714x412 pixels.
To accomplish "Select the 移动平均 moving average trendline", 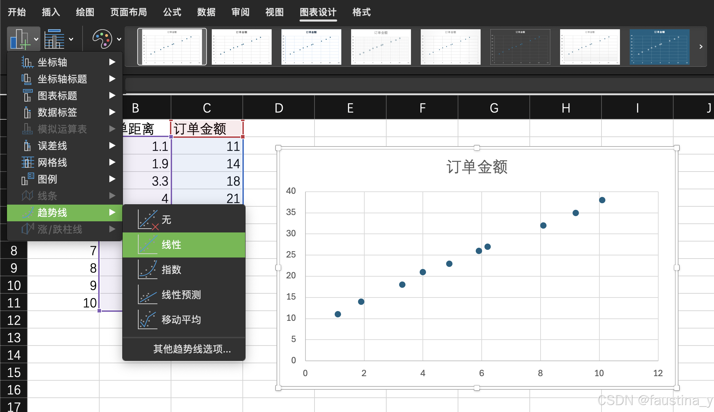I will point(181,320).
